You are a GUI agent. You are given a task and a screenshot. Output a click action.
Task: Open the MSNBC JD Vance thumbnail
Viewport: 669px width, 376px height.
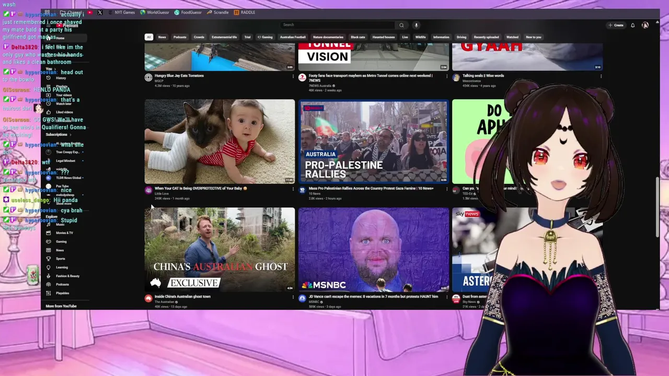373,250
